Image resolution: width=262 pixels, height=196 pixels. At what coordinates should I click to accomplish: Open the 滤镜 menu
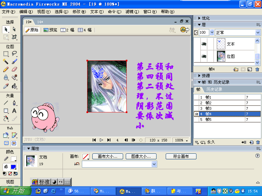coord(132,12)
